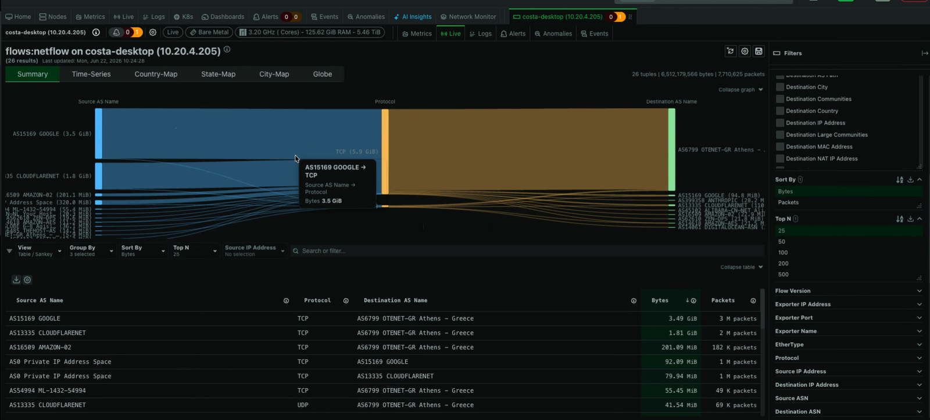Screen dimensions: 930x420
Task: Click the node info icon beside costa-desktop (10.20.4.205)
Action: (96, 32)
